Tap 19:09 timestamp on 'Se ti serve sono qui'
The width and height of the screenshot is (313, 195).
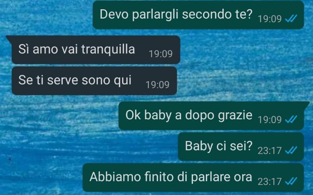pos(157,85)
